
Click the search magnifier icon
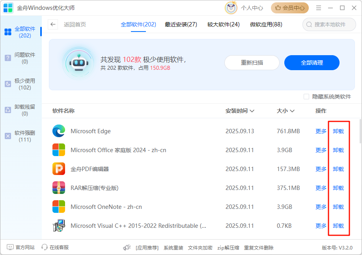309,24
